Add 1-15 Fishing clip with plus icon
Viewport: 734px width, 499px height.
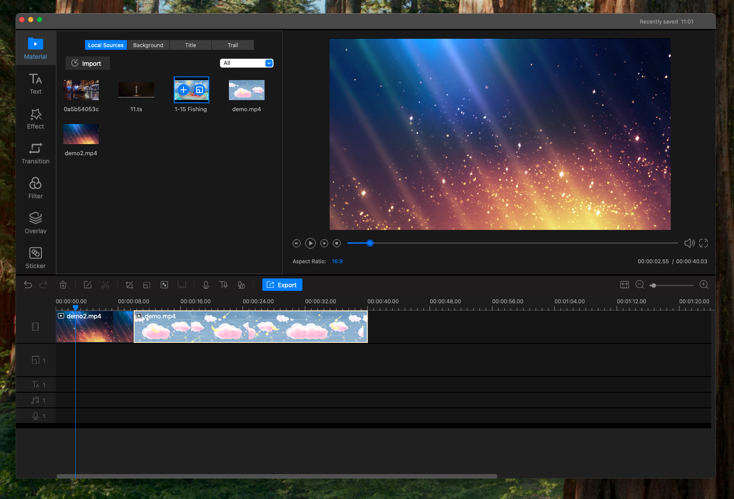coord(183,90)
